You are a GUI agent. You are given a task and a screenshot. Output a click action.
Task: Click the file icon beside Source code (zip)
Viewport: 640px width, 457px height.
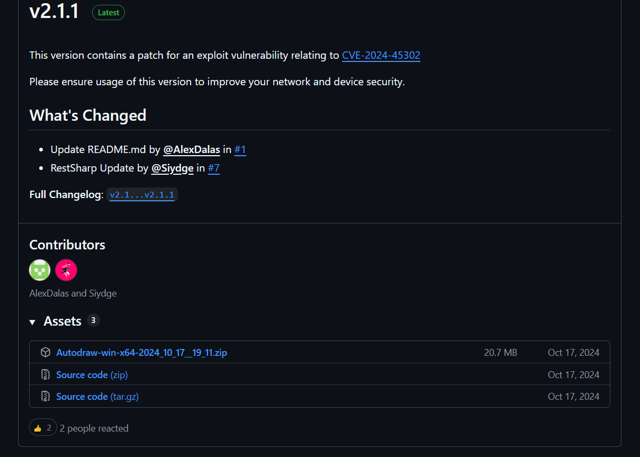(x=46, y=374)
